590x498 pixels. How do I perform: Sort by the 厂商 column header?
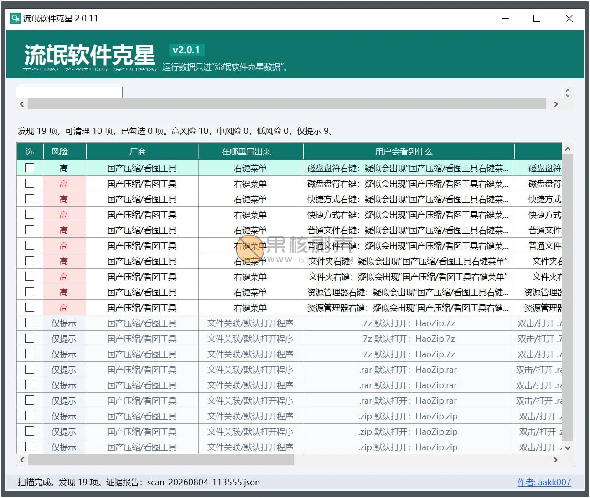pos(142,152)
